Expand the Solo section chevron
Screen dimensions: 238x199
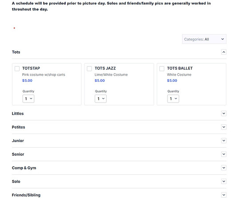click(x=224, y=181)
